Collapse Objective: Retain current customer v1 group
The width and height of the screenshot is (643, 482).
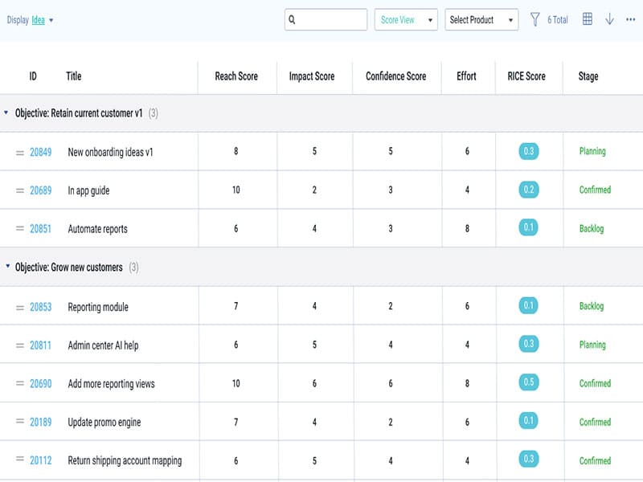tap(6, 113)
